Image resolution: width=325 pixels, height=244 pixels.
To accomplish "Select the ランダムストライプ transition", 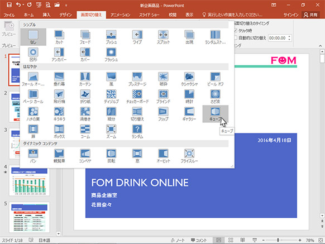I will coord(216,37).
